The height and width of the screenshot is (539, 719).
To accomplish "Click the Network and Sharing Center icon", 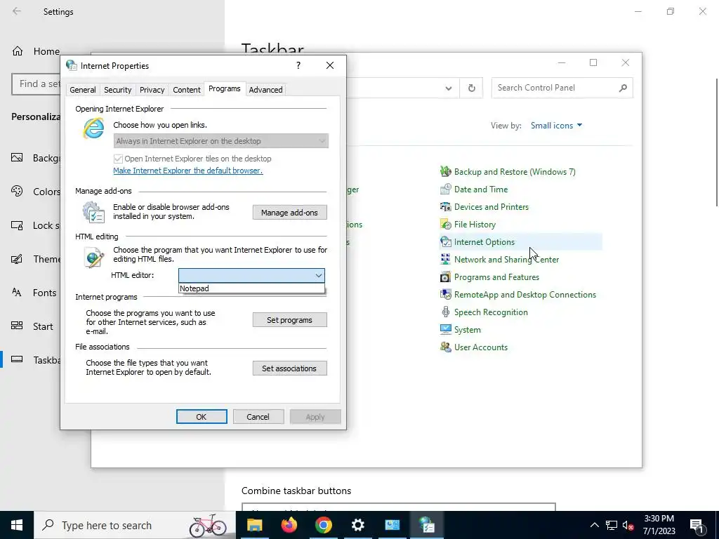I will point(445,260).
